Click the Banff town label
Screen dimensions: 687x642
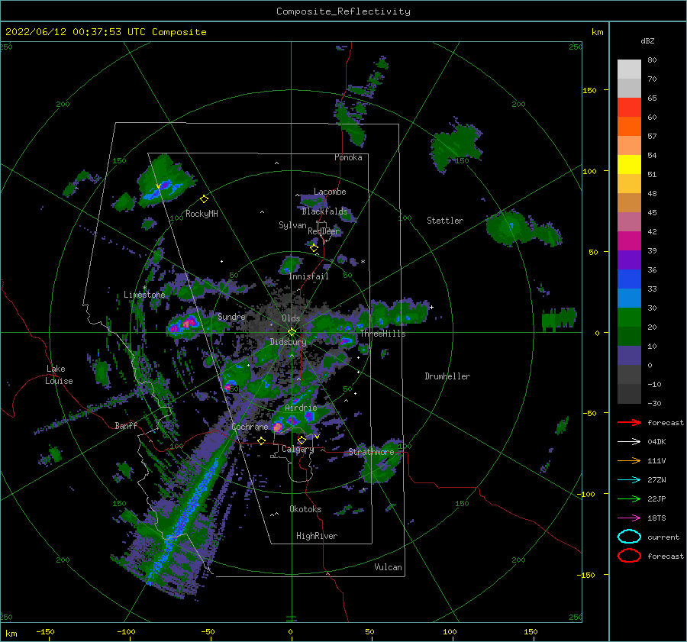click(x=126, y=425)
